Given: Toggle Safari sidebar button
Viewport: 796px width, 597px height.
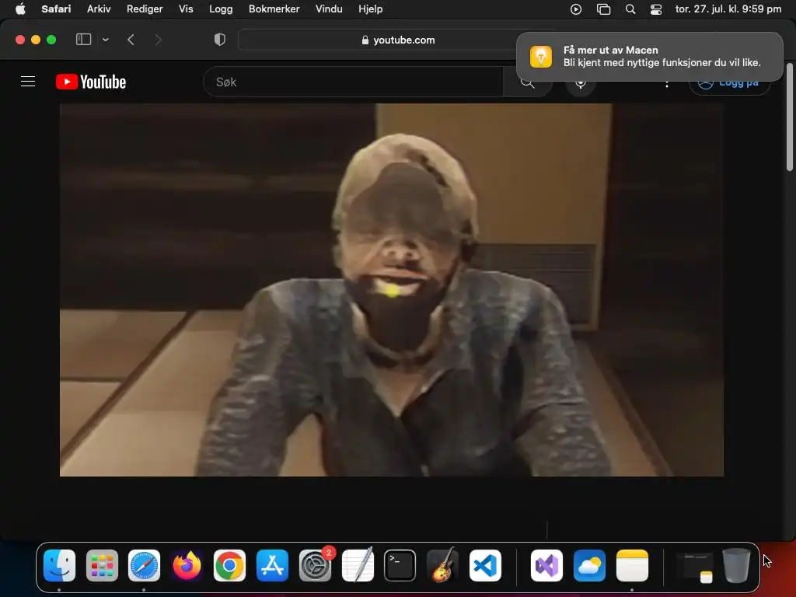Looking at the screenshot, I should [83, 40].
